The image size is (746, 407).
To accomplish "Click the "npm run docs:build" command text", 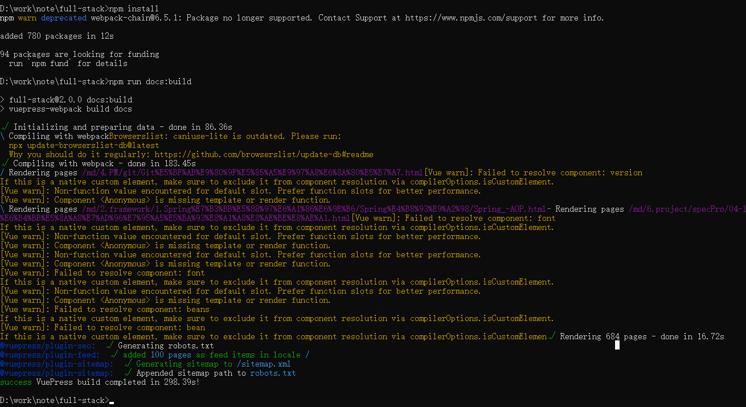I will (x=150, y=81).
